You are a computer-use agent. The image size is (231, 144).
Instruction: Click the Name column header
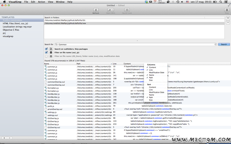coord(60,64)
